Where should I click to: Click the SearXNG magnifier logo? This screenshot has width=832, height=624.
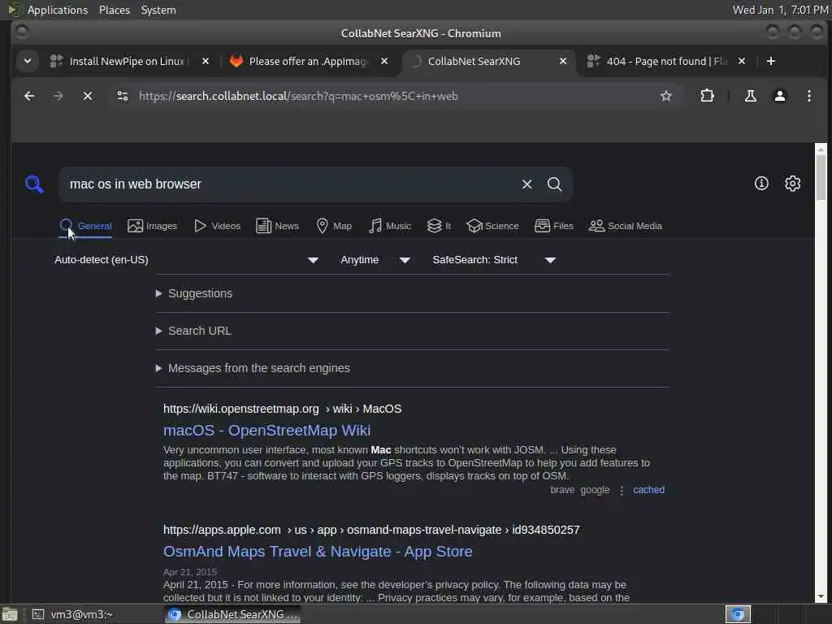click(34, 184)
